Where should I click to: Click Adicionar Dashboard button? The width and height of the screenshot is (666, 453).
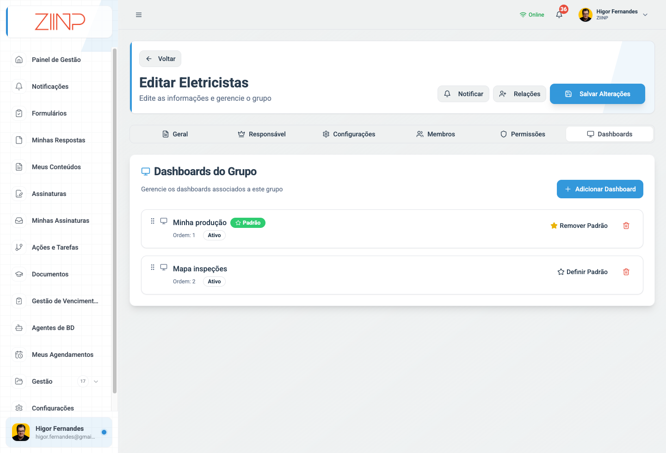pos(600,189)
